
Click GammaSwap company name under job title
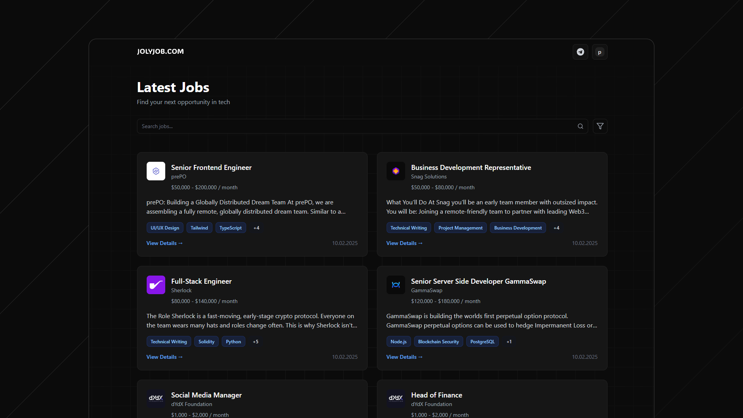(x=426, y=290)
